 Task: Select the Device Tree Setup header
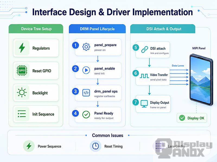pos(36,29)
